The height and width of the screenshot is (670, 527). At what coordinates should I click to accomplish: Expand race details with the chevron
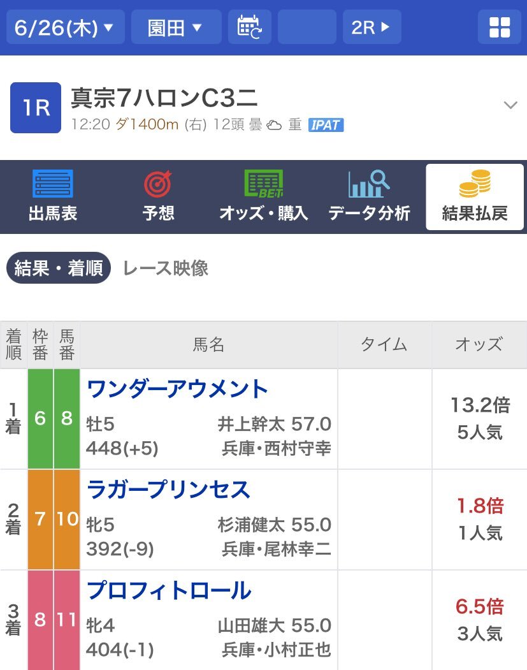click(x=511, y=105)
